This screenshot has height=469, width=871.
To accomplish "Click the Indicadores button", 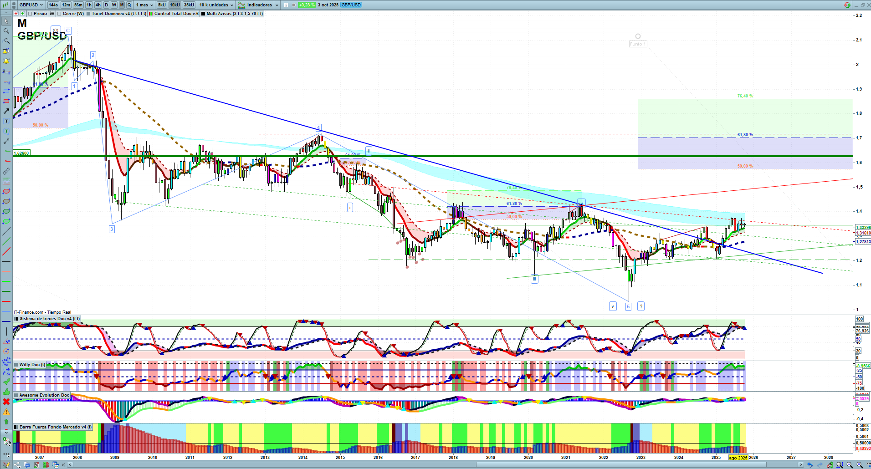I will coord(258,5).
